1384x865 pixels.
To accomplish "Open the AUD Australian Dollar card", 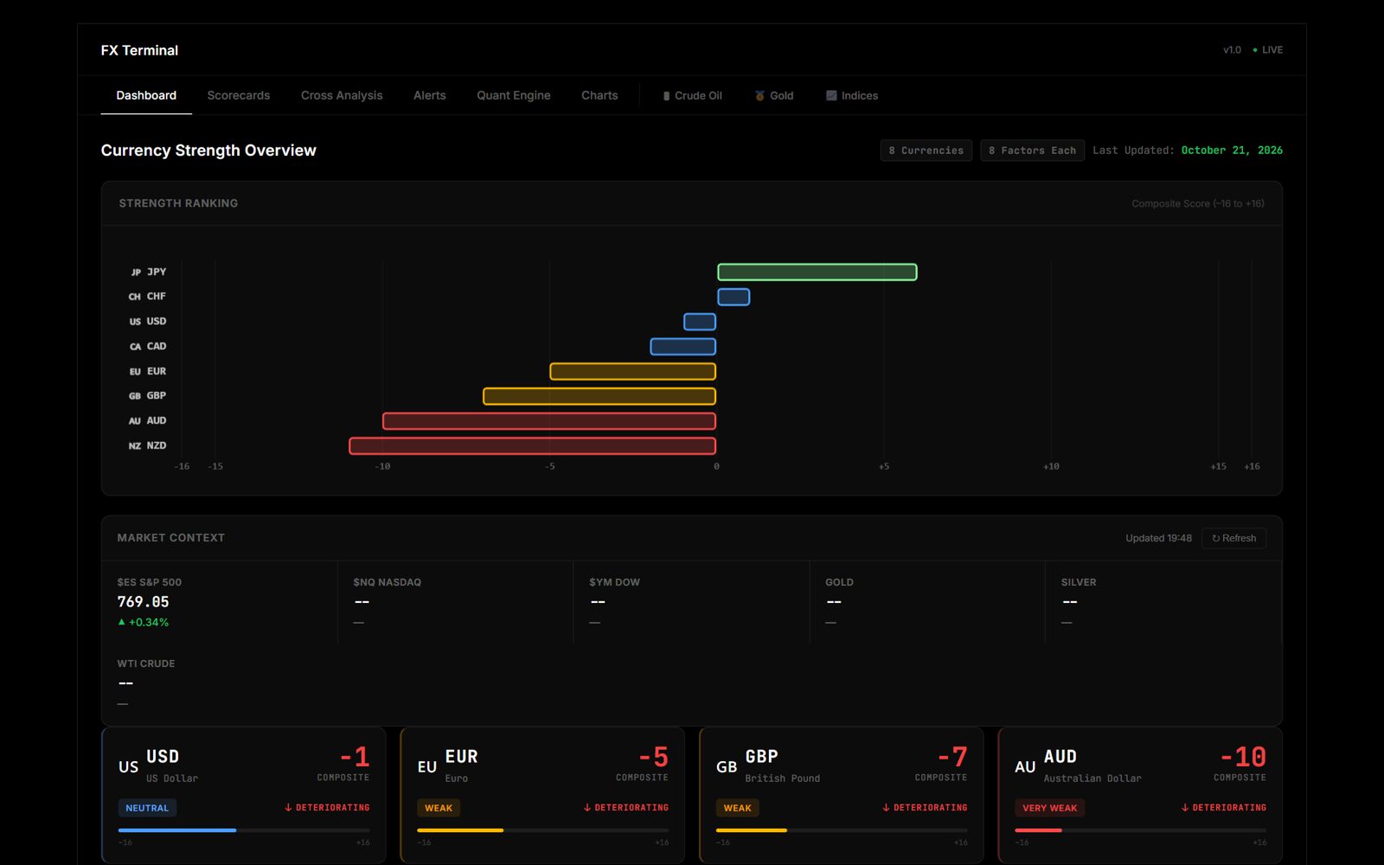I will (1140, 795).
